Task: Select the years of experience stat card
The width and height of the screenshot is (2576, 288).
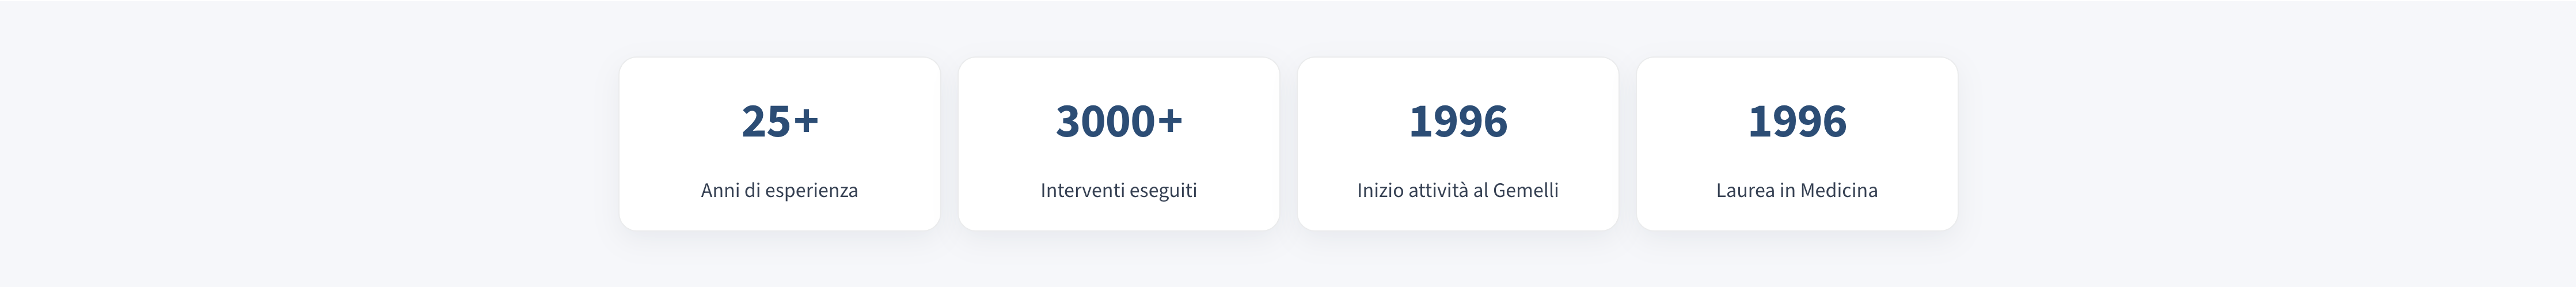Action: (x=779, y=155)
